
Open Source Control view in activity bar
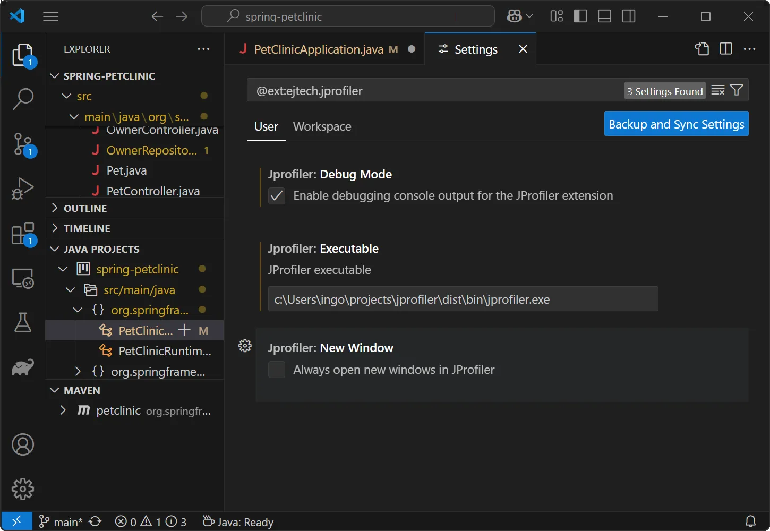(x=23, y=144)
